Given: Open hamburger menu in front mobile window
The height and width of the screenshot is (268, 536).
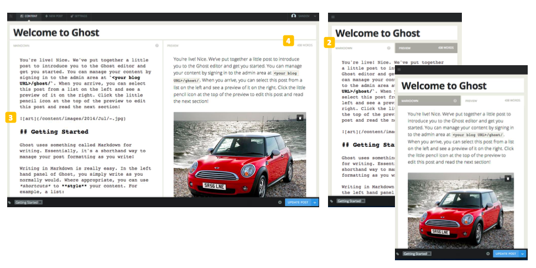Looking at the screenshot, I should click(399, 70).
